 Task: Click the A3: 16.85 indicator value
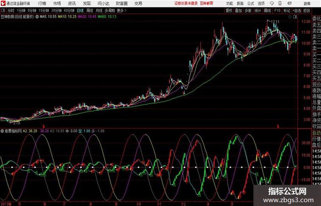(x=57, y=131)
